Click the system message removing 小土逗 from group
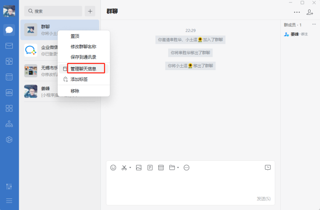The height and width of the screenshot is (210, 320). coord(190,65)
